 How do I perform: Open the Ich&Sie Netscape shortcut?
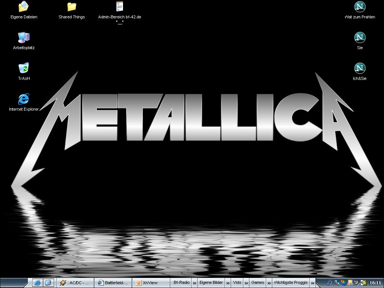tap(360, 68)
